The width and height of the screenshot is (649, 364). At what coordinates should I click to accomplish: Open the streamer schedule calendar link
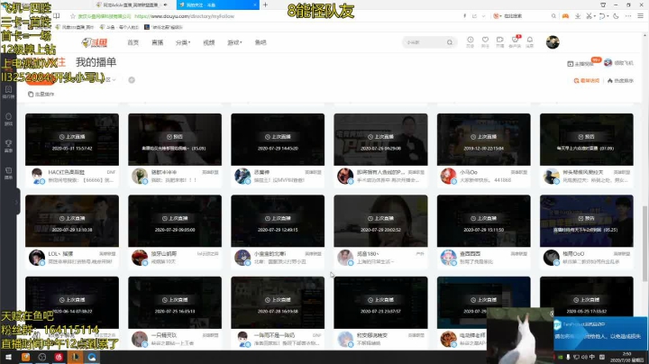pyautogui.click(x=580, y=63)
